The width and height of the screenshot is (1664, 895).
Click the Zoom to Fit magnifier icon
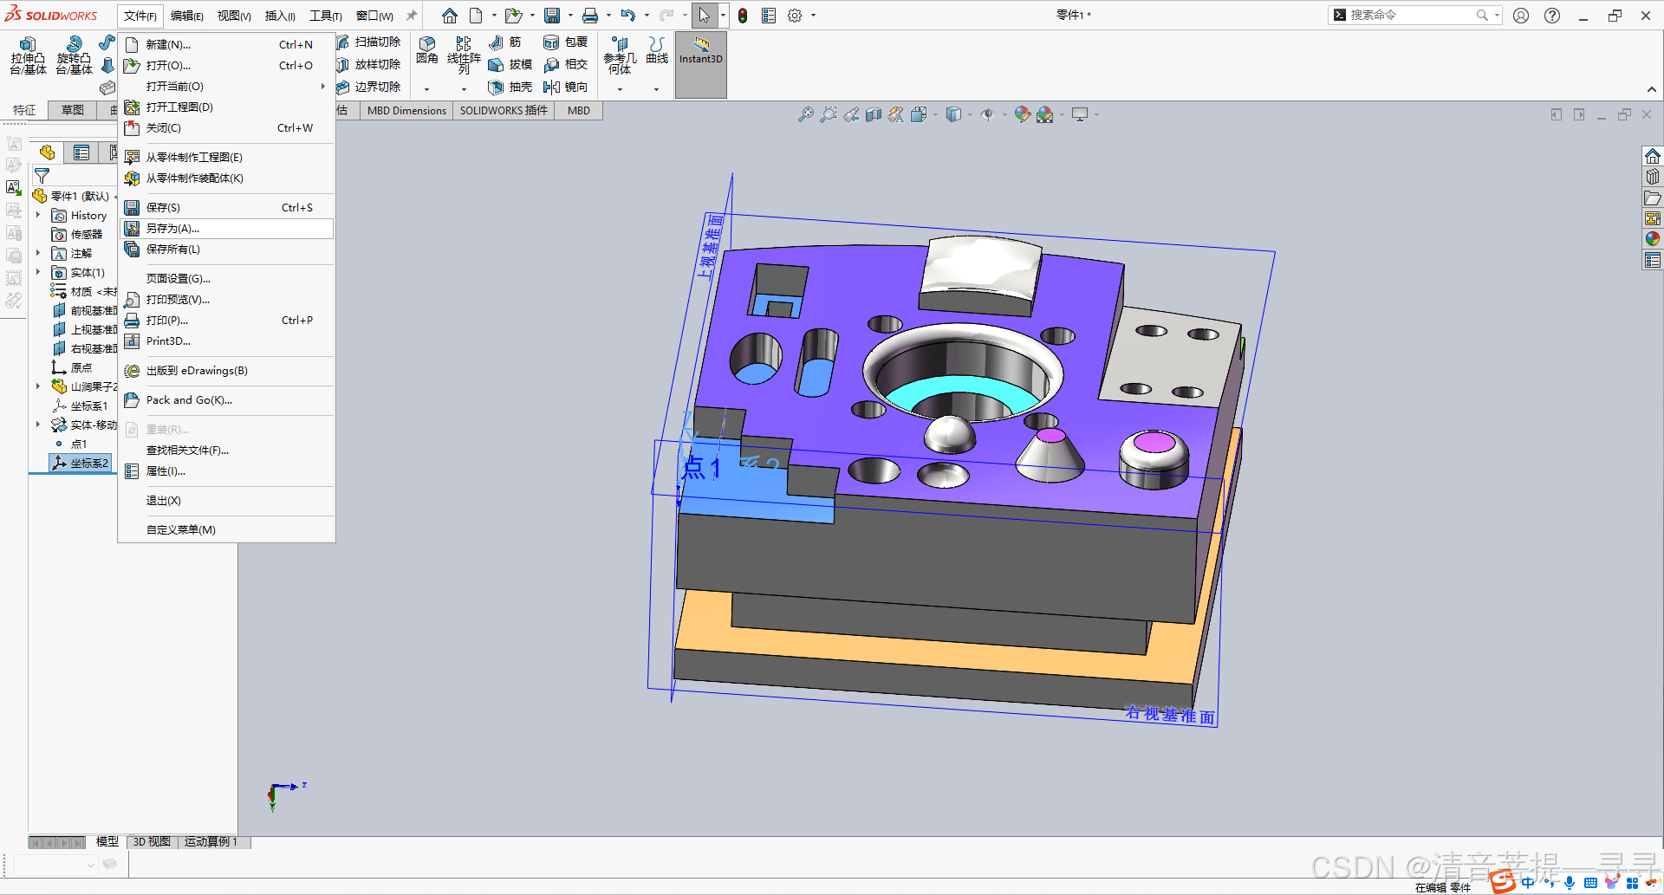[x=806, y=114]
